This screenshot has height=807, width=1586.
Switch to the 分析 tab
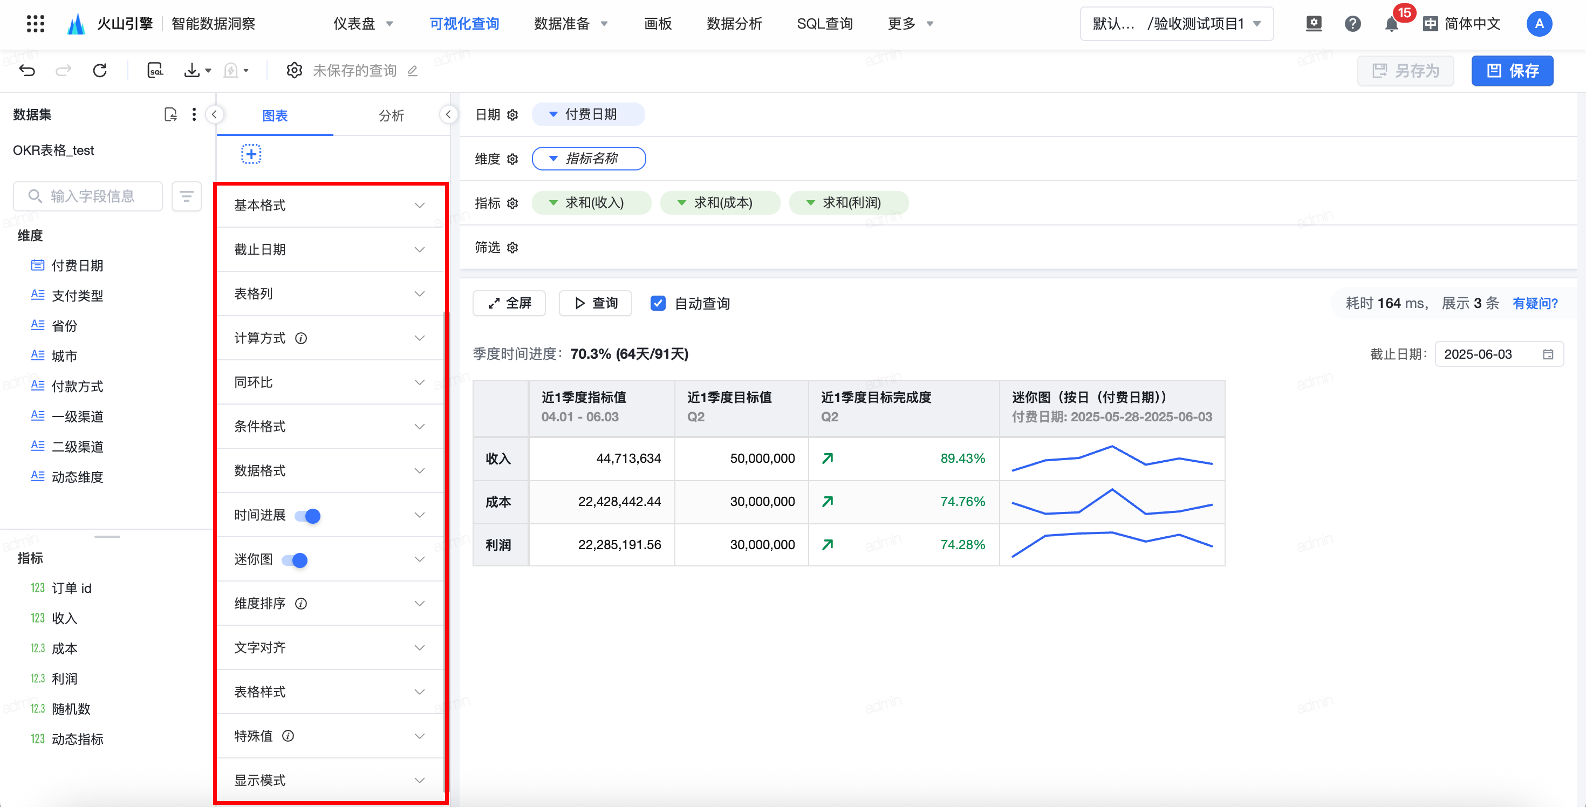click(392, 116)
